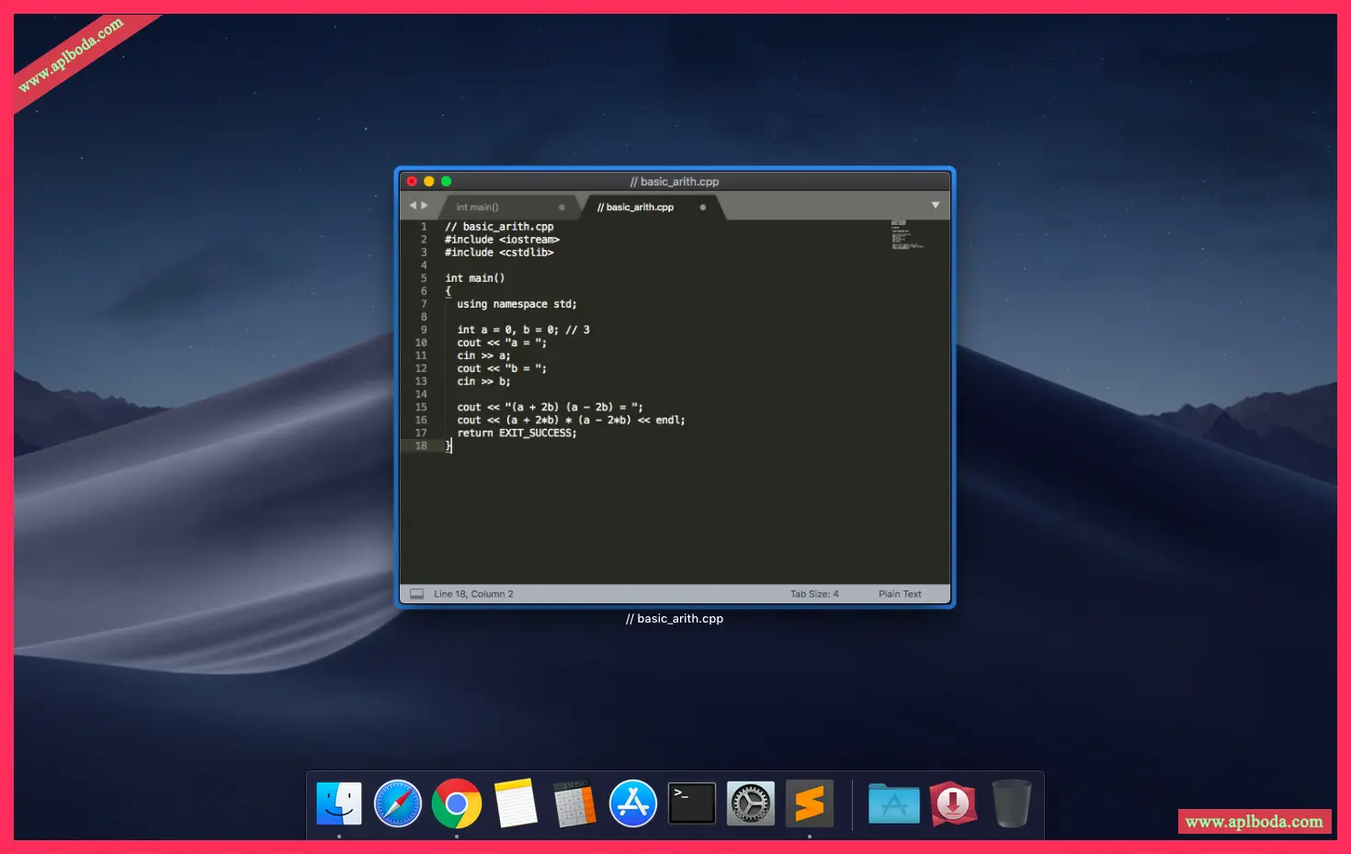Open the Plain Text syntax selector
This screenshot has width=1351, height=854.
coord(900,594)
